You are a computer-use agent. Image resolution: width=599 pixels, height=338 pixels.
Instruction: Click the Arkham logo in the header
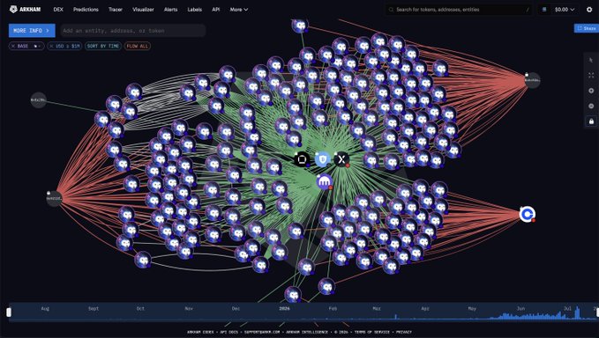[25, 9]
